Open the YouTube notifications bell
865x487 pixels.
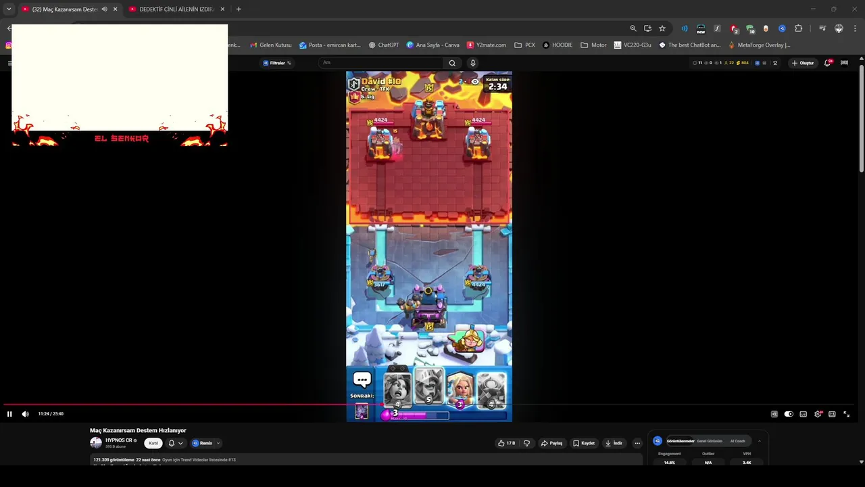pos(828,63)
